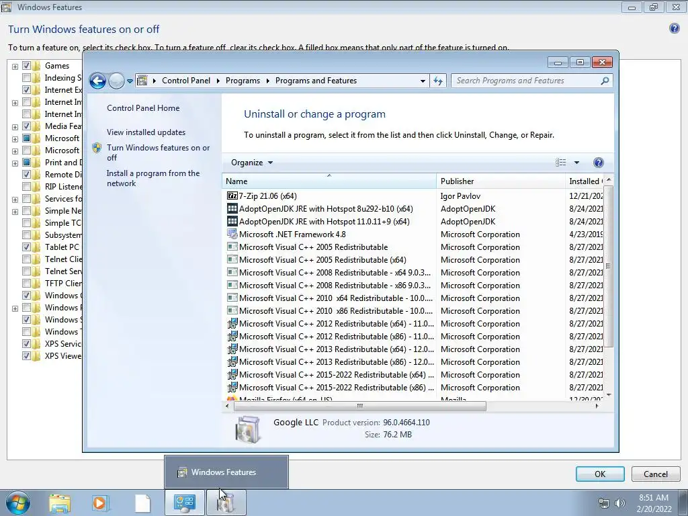Image resolution: width=688 pixels, height=516 pixels.
Task: Sort the list by Name column
Action: click(329, 181)
